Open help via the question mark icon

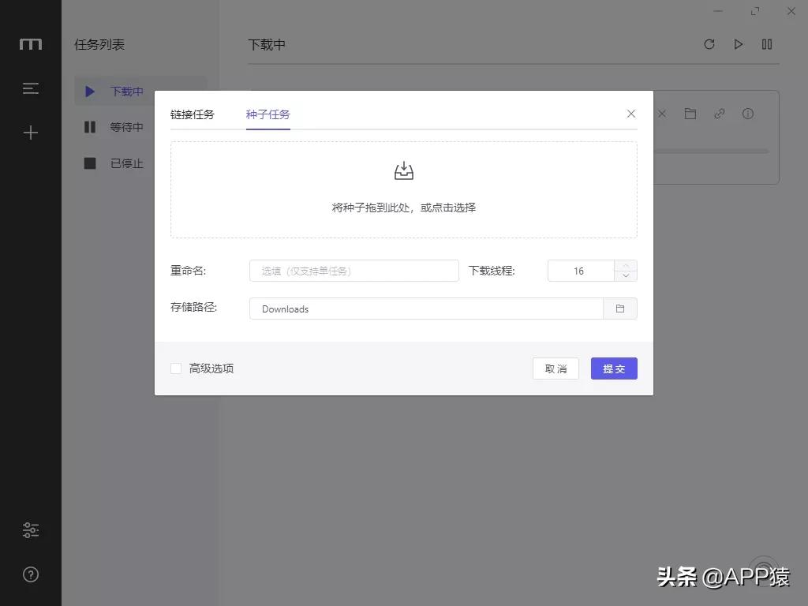click(x=30, y=574)
